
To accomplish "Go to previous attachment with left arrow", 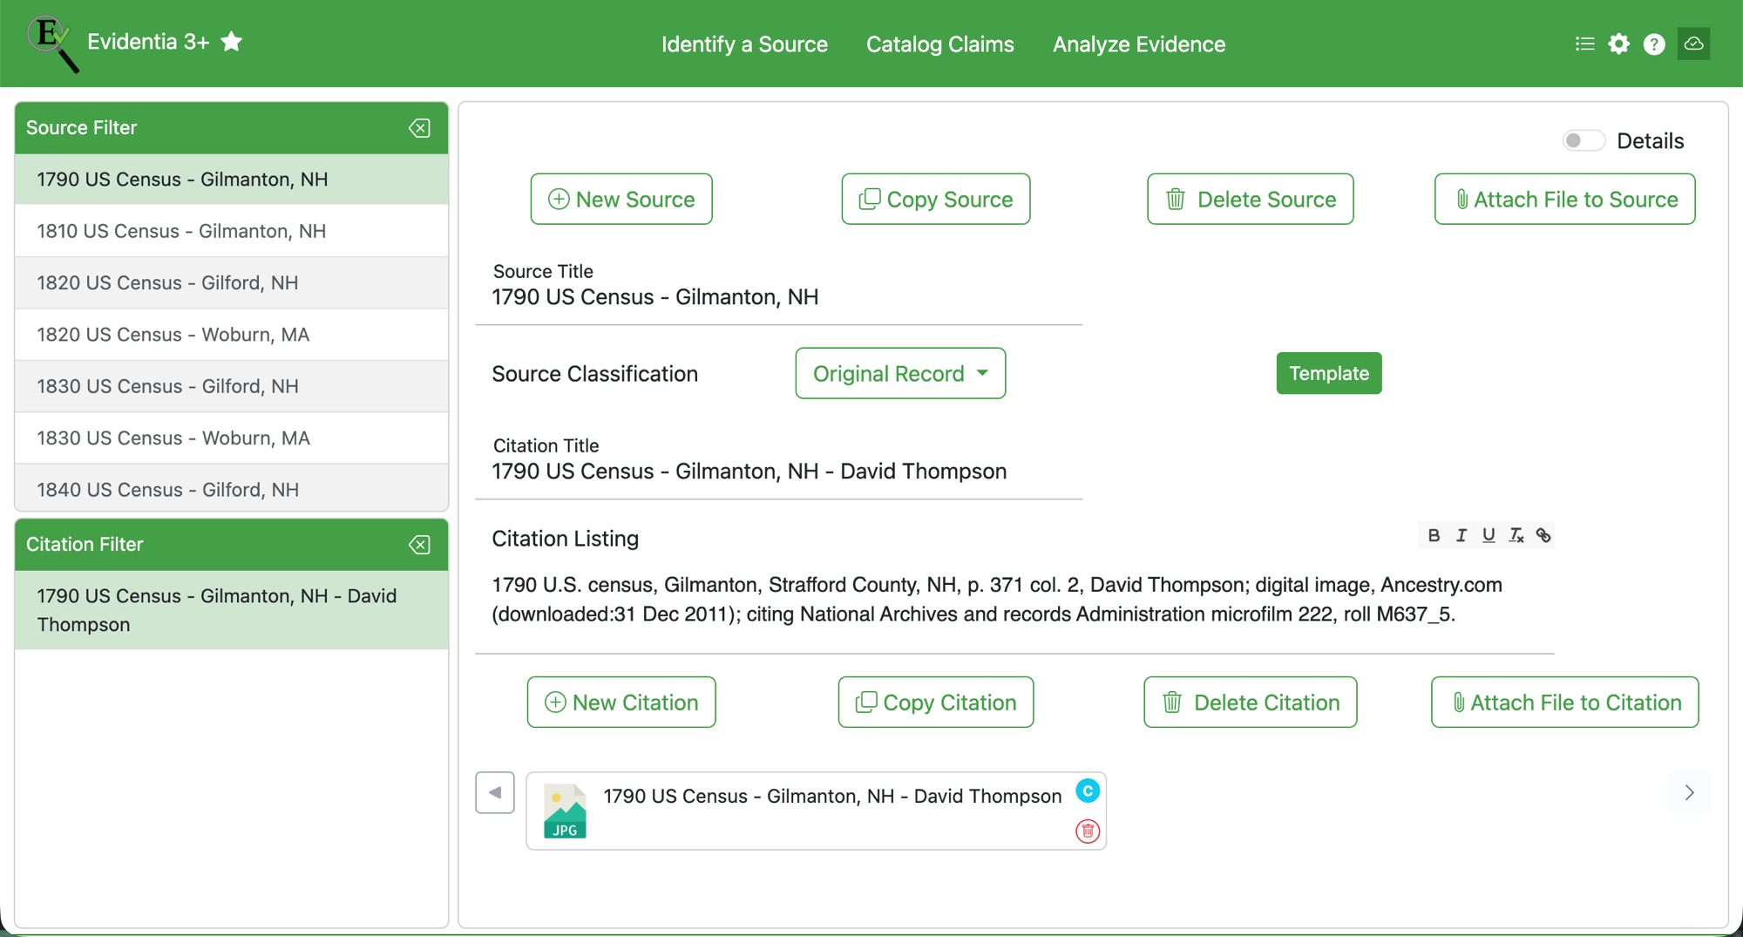I will coord(495,792).
